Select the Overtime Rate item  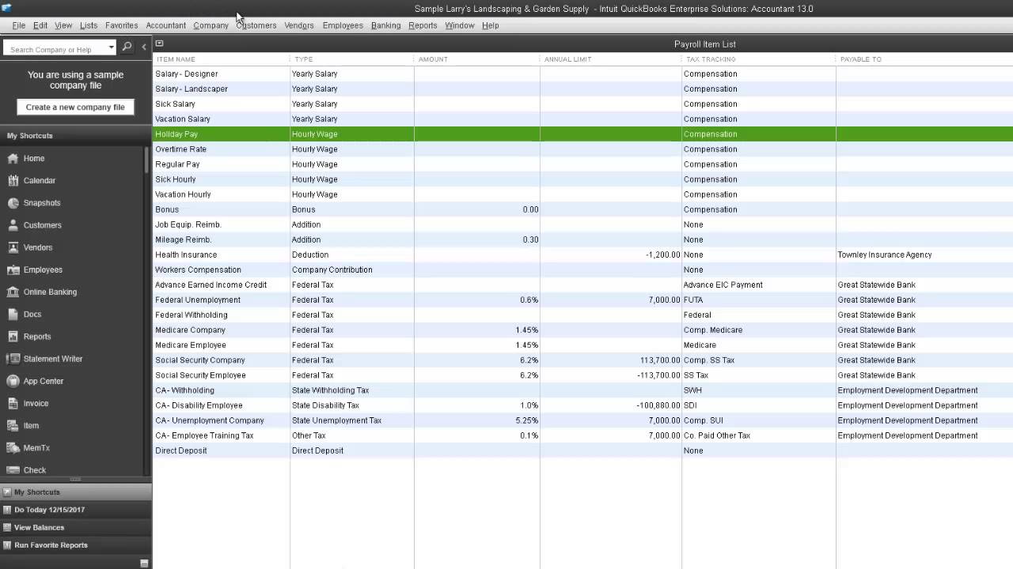(x=180, y=149)
